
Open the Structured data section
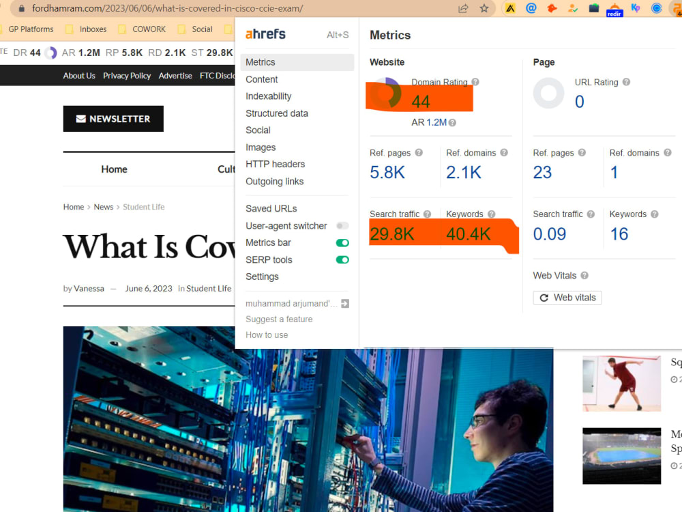277,113
